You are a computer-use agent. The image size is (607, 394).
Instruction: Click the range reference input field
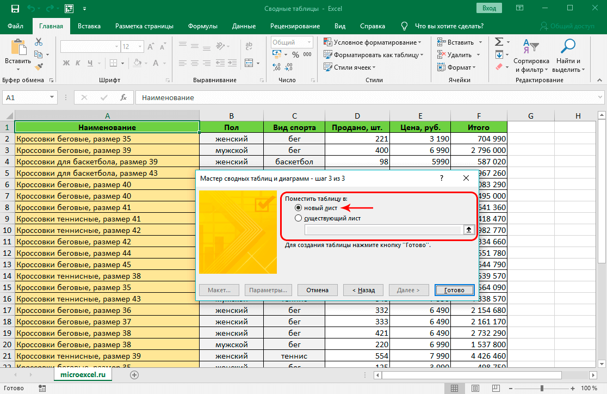click(x=383, y=230)
